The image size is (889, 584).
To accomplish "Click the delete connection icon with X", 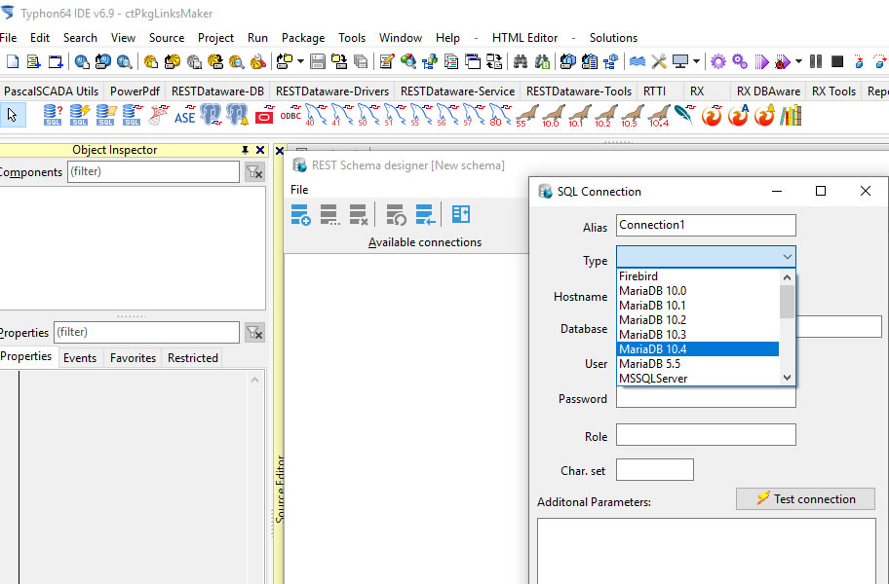I will (359, 214).
